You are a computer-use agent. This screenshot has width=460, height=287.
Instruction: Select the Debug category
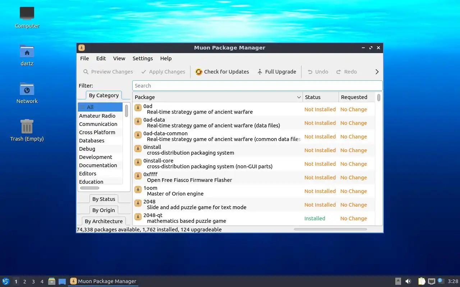pos(100,149)
